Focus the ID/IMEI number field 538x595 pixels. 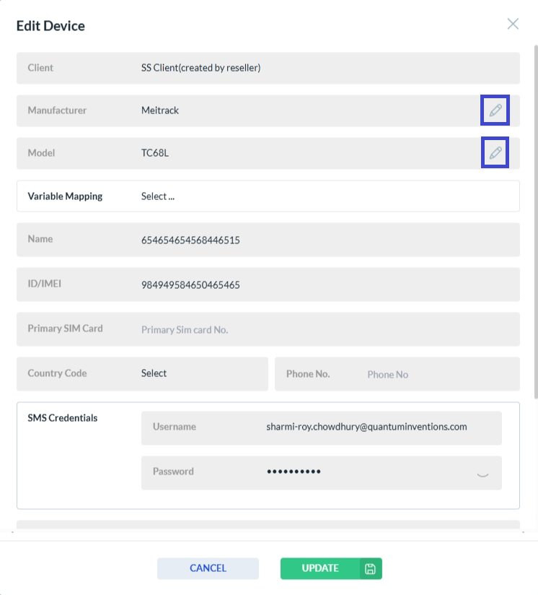(x=190, y=285)
